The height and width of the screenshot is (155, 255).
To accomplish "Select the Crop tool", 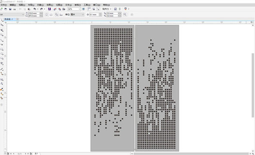I will coord(2,30).
